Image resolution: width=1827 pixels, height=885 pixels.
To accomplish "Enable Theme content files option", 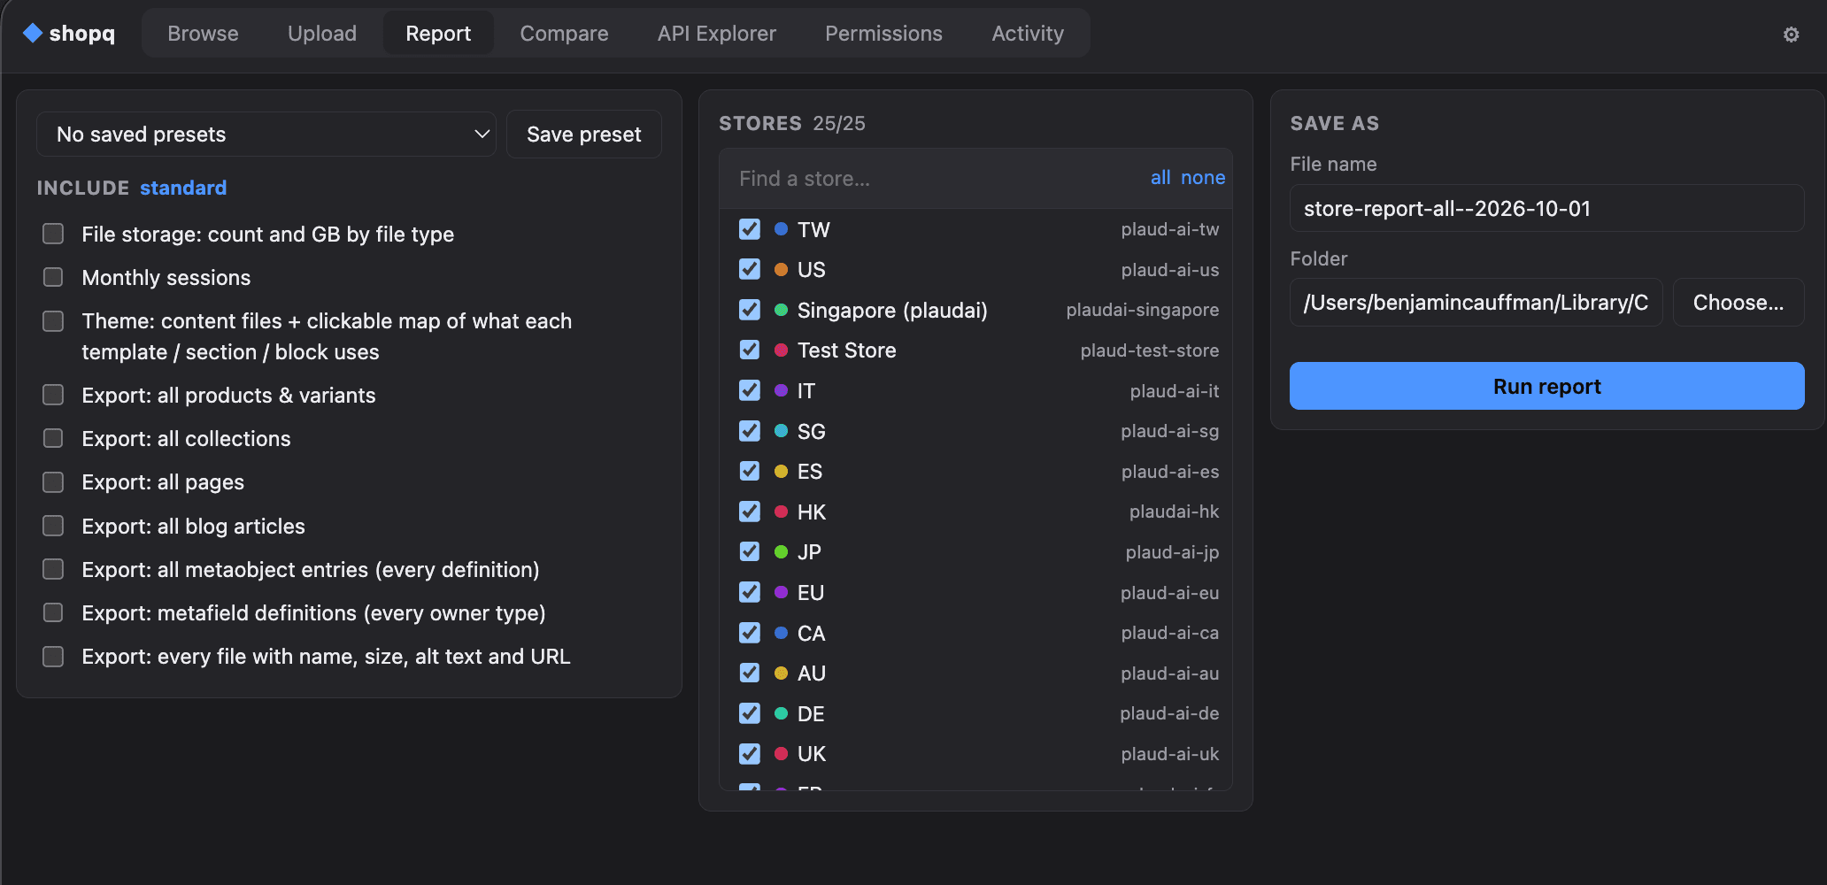I will pyautogui.click(x=53, y=320).
